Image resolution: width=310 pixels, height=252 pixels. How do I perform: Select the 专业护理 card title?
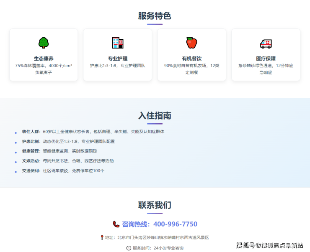pyautogui.click(x=118, y=59)
